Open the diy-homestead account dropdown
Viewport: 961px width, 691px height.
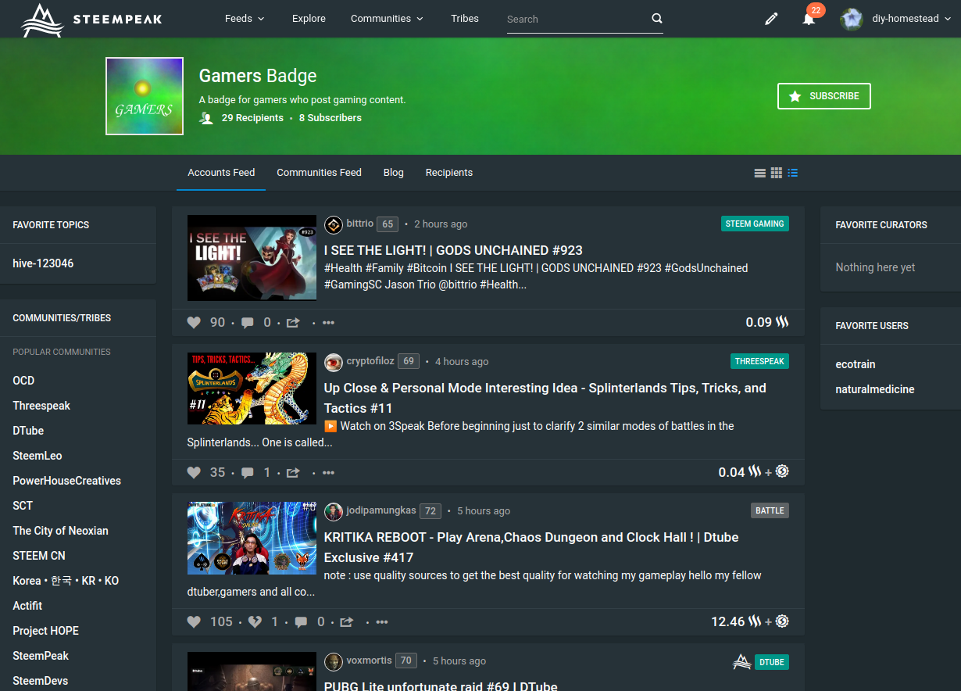tap(895, 18)
